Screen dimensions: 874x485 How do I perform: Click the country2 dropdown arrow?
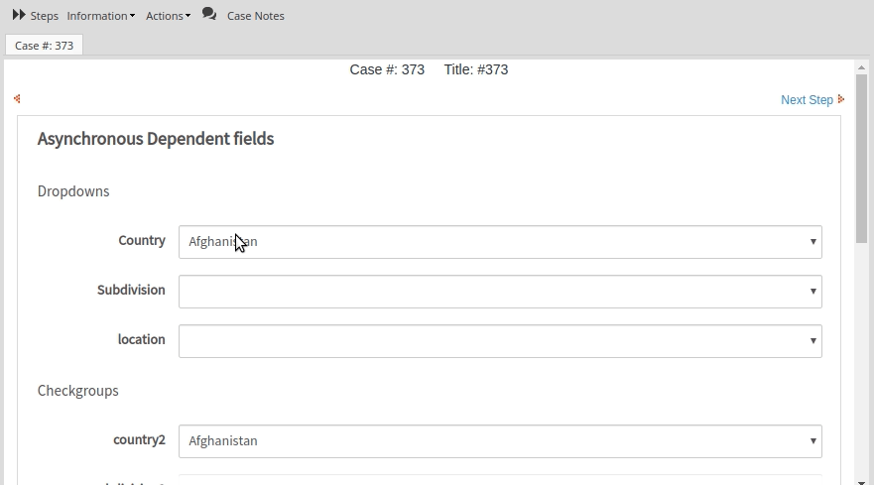coord(812,441)
